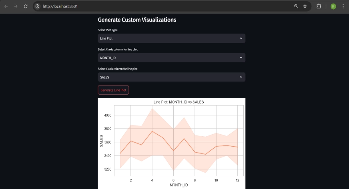This screenshot has width=349, height=189.
Task: Expand the Y-axis column SALES dropdown
Action: tap(172, 77)
